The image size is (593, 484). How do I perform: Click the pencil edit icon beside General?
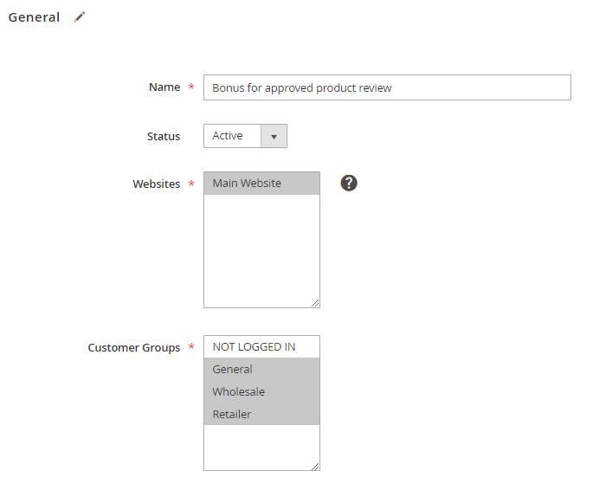click(x=80, y=17)
